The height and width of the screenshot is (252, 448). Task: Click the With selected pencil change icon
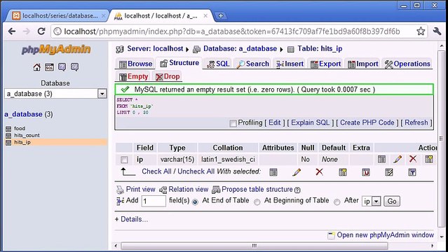[297, 172]
